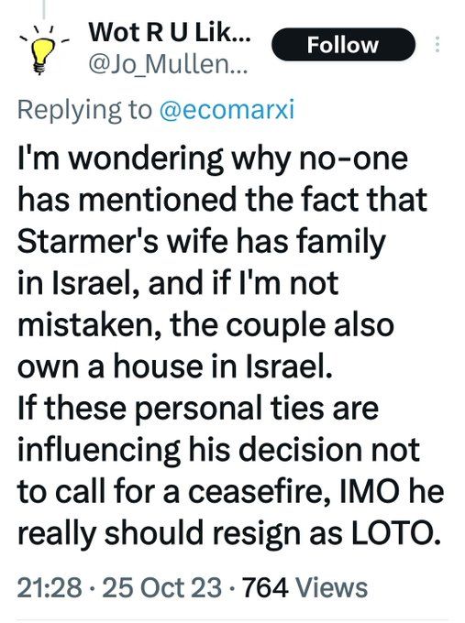Click the 'influencing his decision not' line
Screen dimensions: 465x623
pyautogui.click(x=218, y=451)
